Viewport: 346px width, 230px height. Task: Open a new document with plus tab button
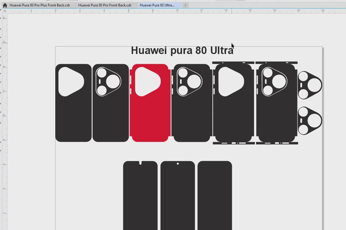pos(186,5)
